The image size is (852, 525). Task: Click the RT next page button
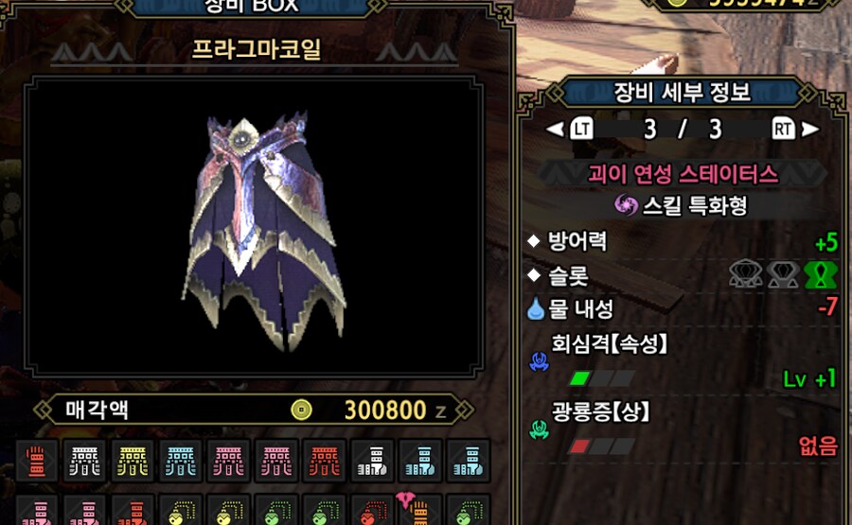(x=783, y=130)
